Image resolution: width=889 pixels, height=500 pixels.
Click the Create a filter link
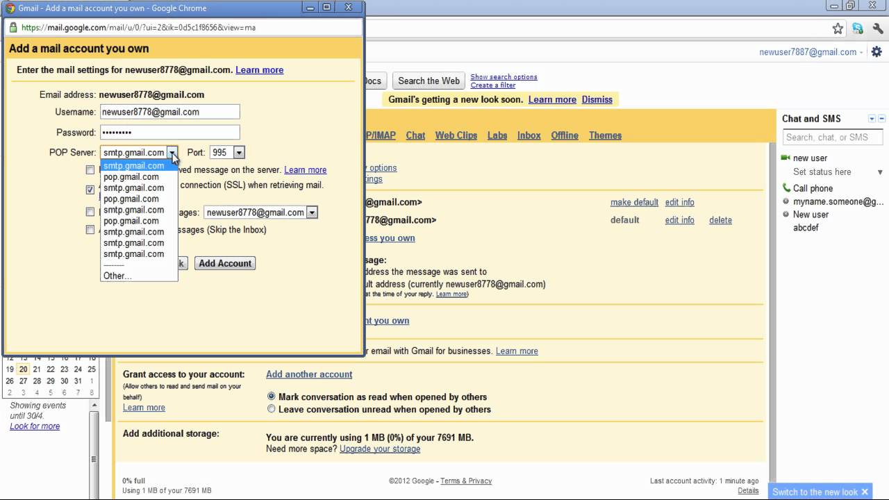(492, 85)
